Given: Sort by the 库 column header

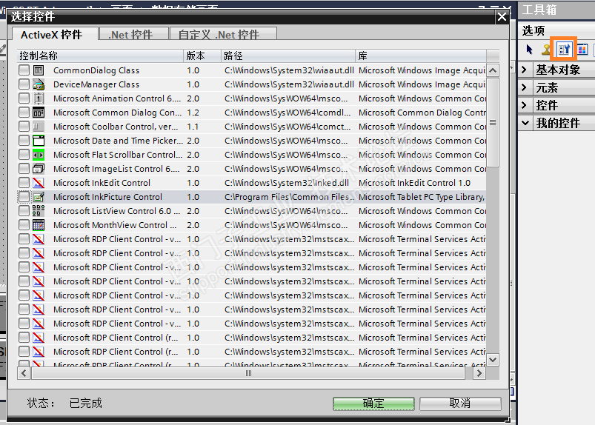Looking at the screenshot, I should (x=421, y=56).
